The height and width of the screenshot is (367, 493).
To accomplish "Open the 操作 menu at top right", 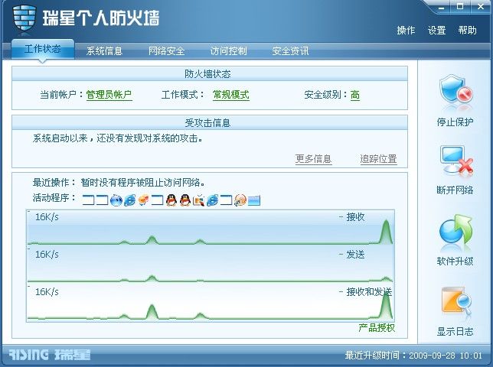I will (x=406, y=31).
